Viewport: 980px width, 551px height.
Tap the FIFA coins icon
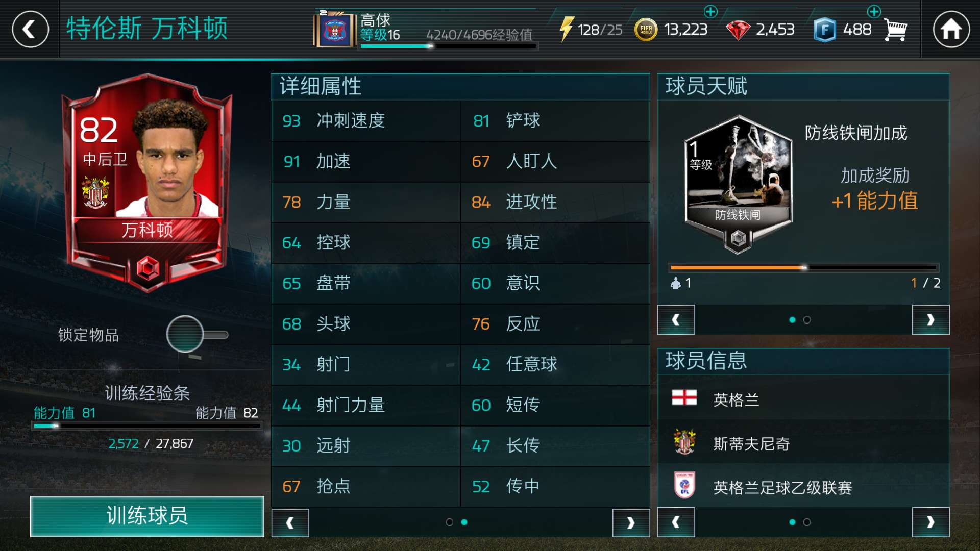[646, 30]
